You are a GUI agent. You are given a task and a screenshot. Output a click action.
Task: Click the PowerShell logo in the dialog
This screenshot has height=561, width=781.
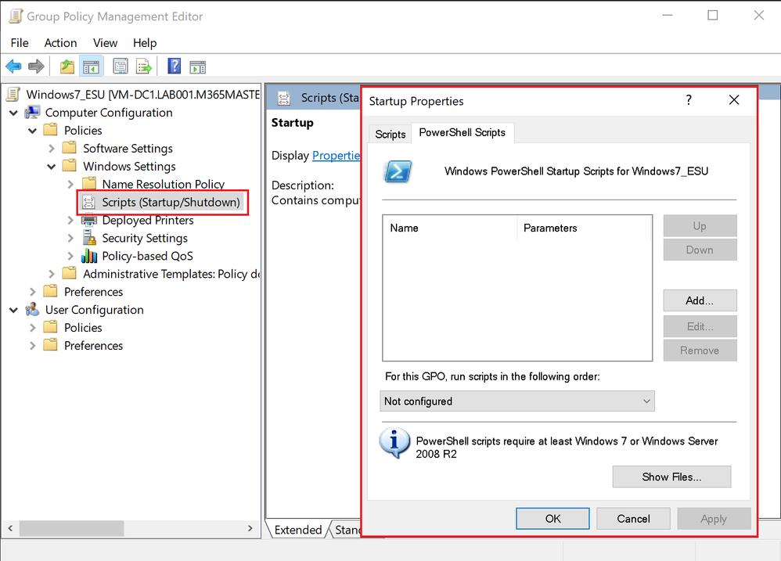[x=398, y=171]
